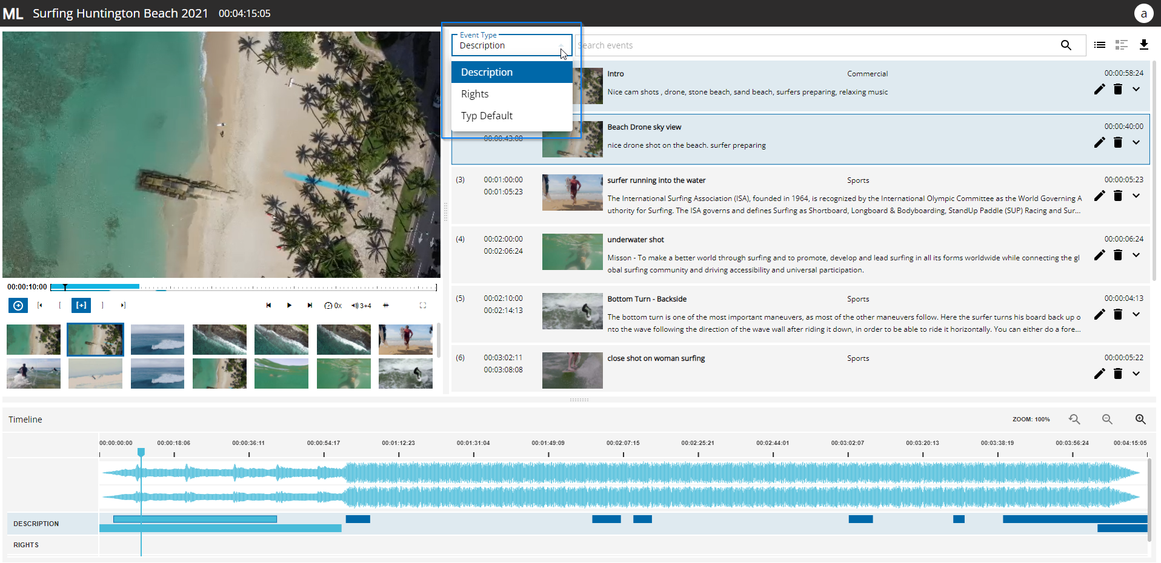Toggle fullscreen for the video player

pos(423,306)
